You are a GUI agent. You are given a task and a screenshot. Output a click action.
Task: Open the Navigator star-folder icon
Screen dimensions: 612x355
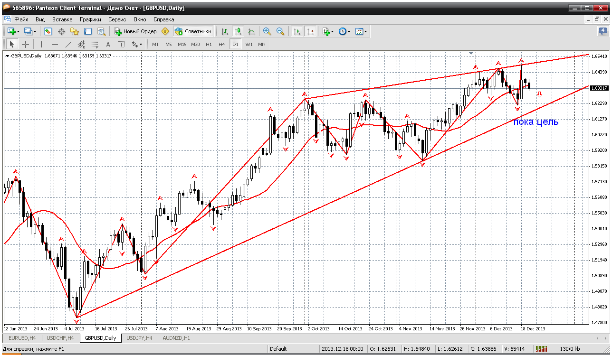[75, 31]
